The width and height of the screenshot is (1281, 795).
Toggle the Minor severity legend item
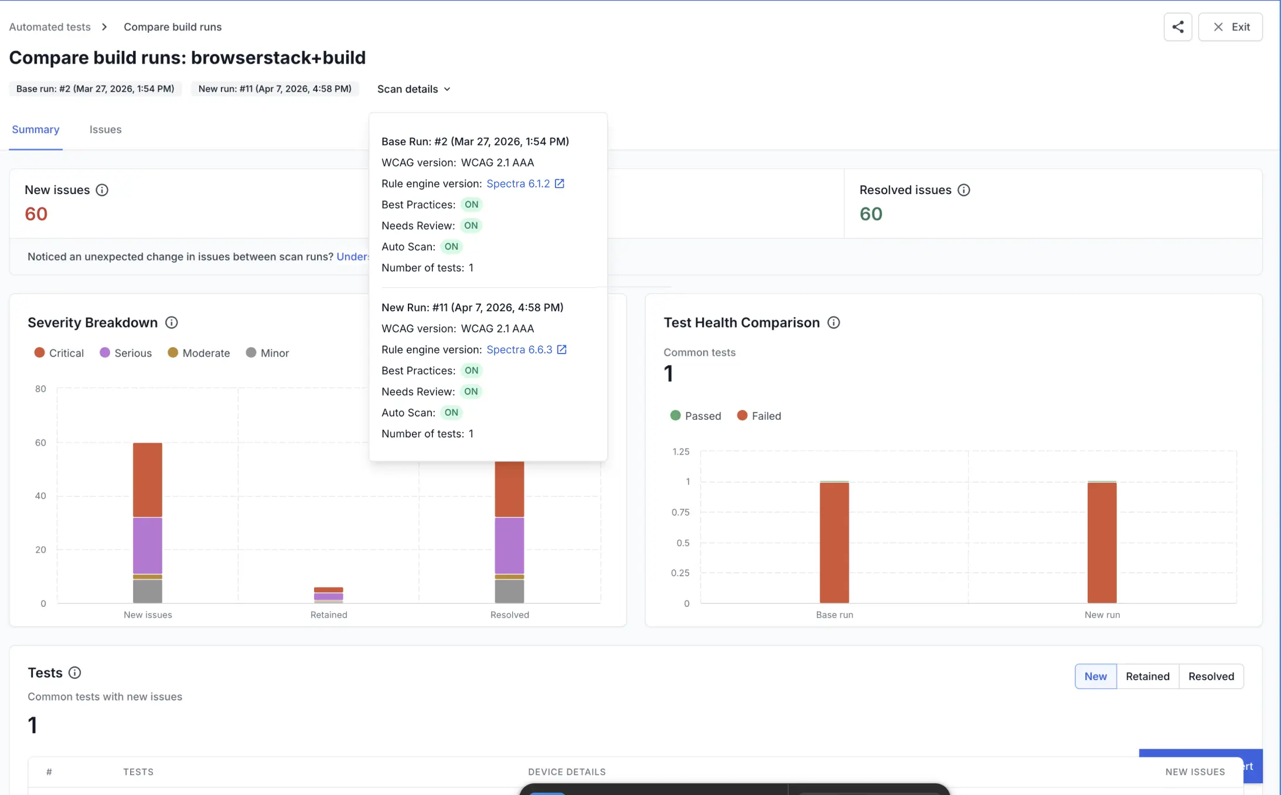(x=268, y=353)
